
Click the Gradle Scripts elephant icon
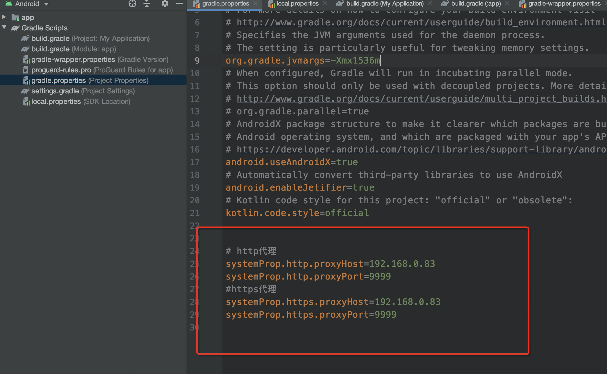(x=15, y=28)
